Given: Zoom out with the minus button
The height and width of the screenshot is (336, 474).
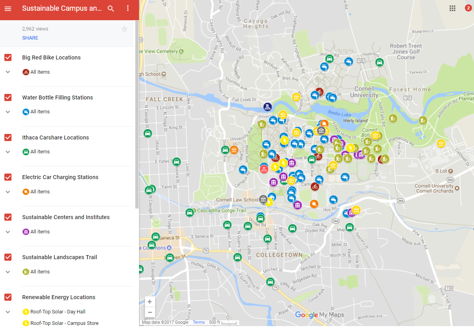Looking at the screenshot, I should (150, 312).
